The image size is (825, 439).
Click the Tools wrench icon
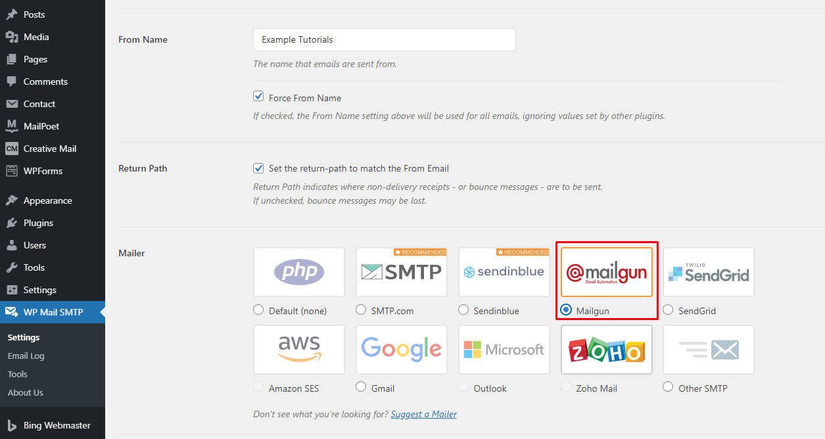(x=11, y=267)
